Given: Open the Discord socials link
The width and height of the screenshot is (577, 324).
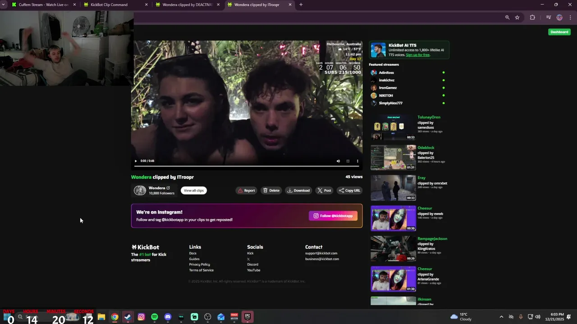Looking at the screenshot, I should pos(252,265).
